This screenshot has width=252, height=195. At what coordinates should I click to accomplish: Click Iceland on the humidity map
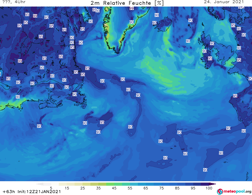coord(163,24)
